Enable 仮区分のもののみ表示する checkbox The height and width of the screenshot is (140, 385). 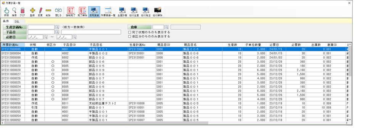pyautogui.click(x=130, y=36)
